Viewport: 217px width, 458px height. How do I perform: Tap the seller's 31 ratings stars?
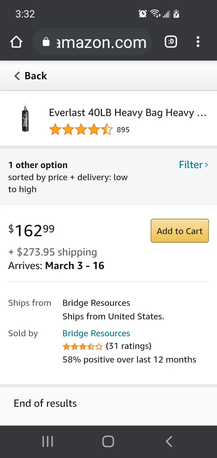pos(83,346)
